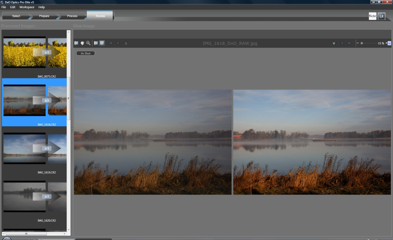Toggle the As Shot comparison button
This screenshot has height=240, width=393.
[x=85, y=53]
